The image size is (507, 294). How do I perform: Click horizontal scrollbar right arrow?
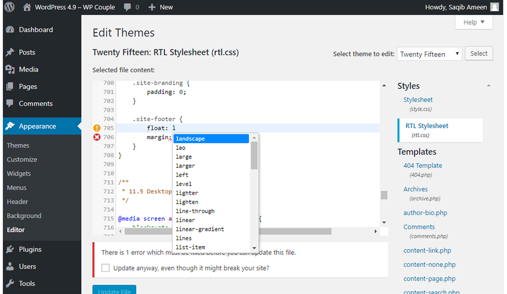pos(375,231)
